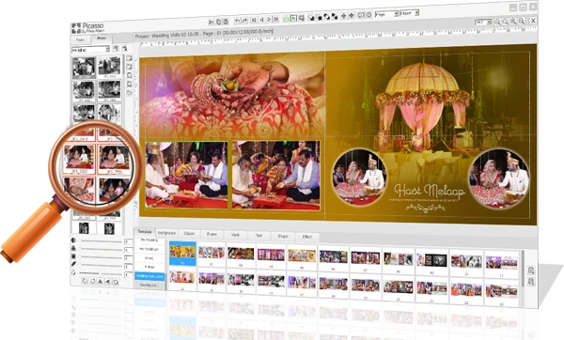Click the brightness slider track
Screen dimensions: 564x340
tap(102, 240)
